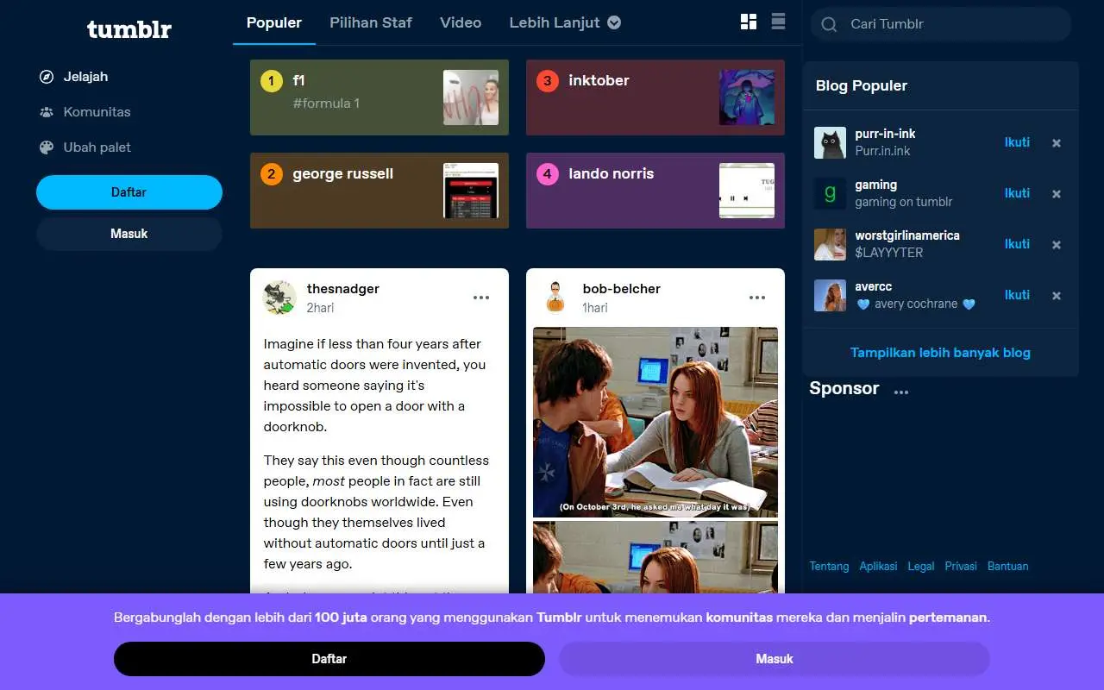Dismiss purr-in-ink blog suggestion

1057,143
